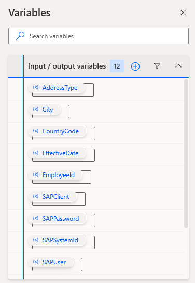Screen dimensions: 195x283
Task: Click the (x) icon beside SAPUser
Action: pyautogui.click(x=36, y=262)
